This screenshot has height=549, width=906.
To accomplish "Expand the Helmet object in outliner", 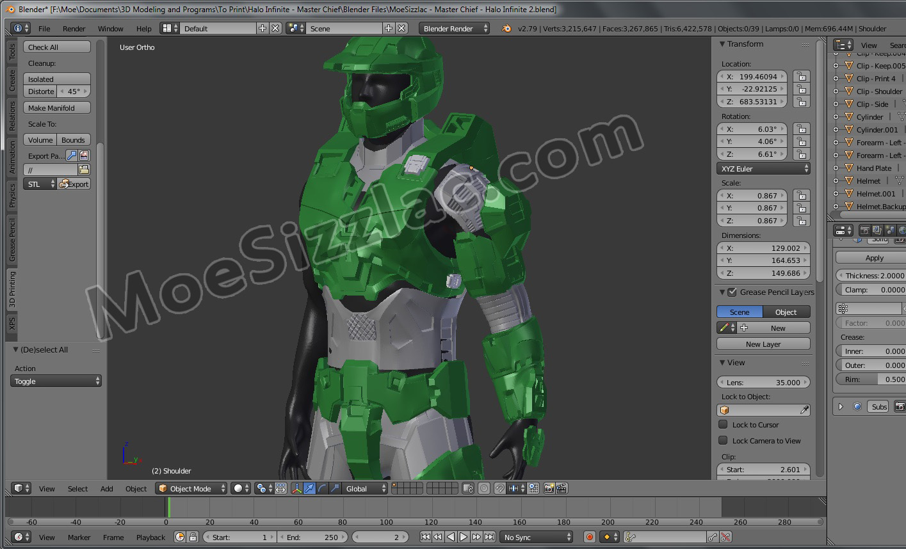I will [x=836, y=181].
